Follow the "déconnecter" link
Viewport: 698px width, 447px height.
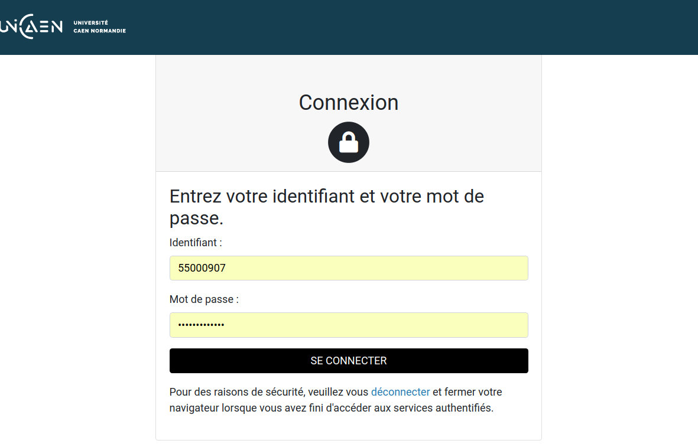(x=400, y=392)
